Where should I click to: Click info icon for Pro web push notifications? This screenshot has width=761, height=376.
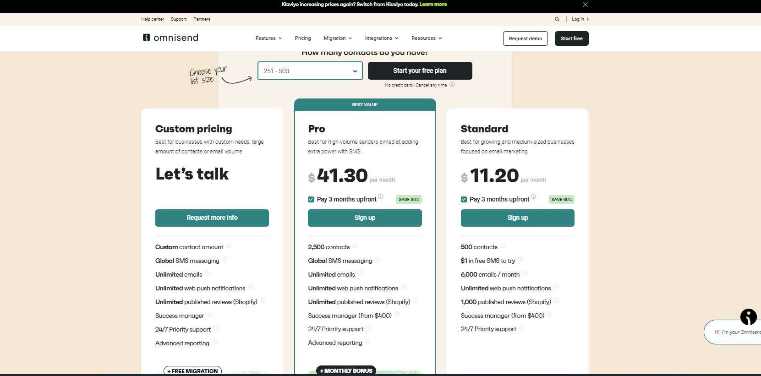[x=404, y=287]
